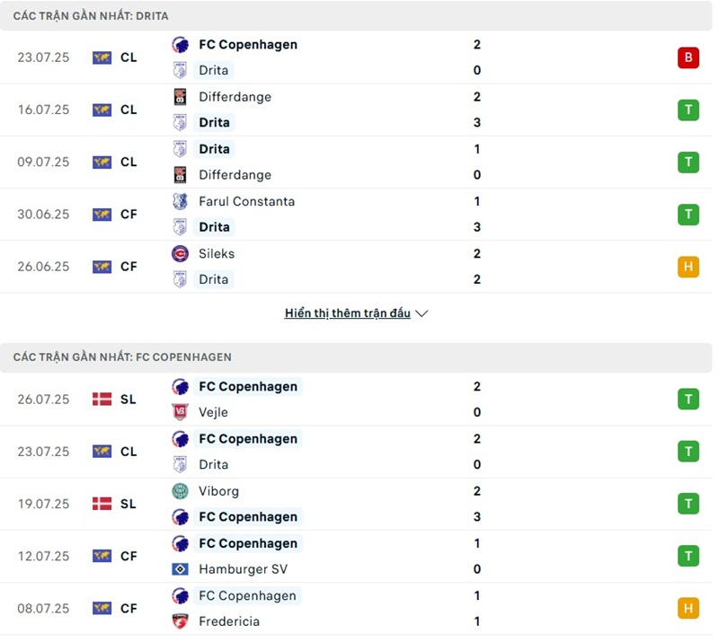Click the Vejle club badge
The height and width of the screenshot is (642, 719).
point(180,412)
